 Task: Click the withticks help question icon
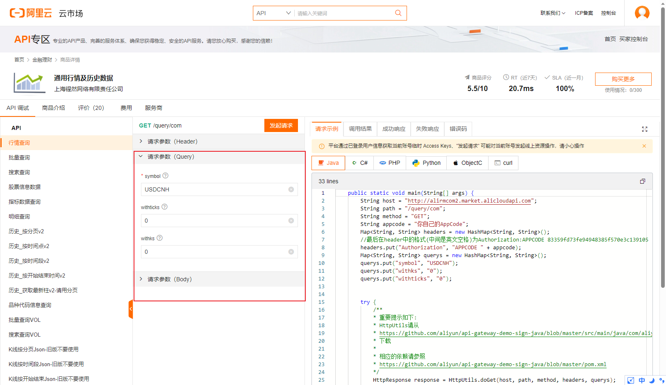click(x=164, y=207)
